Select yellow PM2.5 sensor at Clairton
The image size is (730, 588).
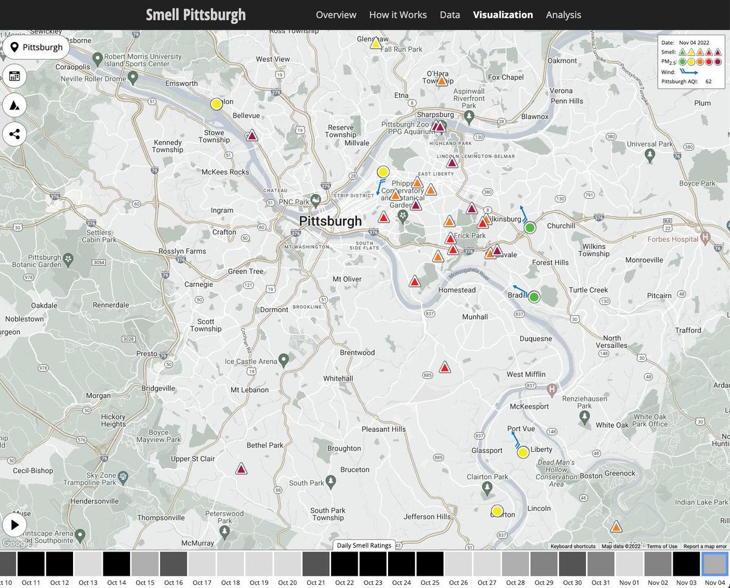pyautogui.click(x=496, y=511)
